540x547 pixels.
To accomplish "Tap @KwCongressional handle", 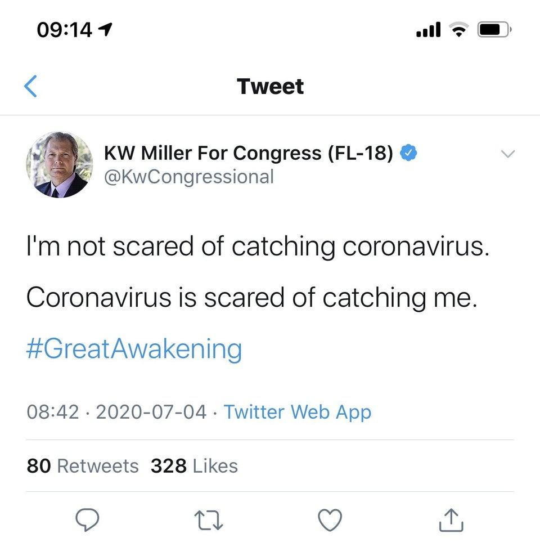I will [189, 177].
